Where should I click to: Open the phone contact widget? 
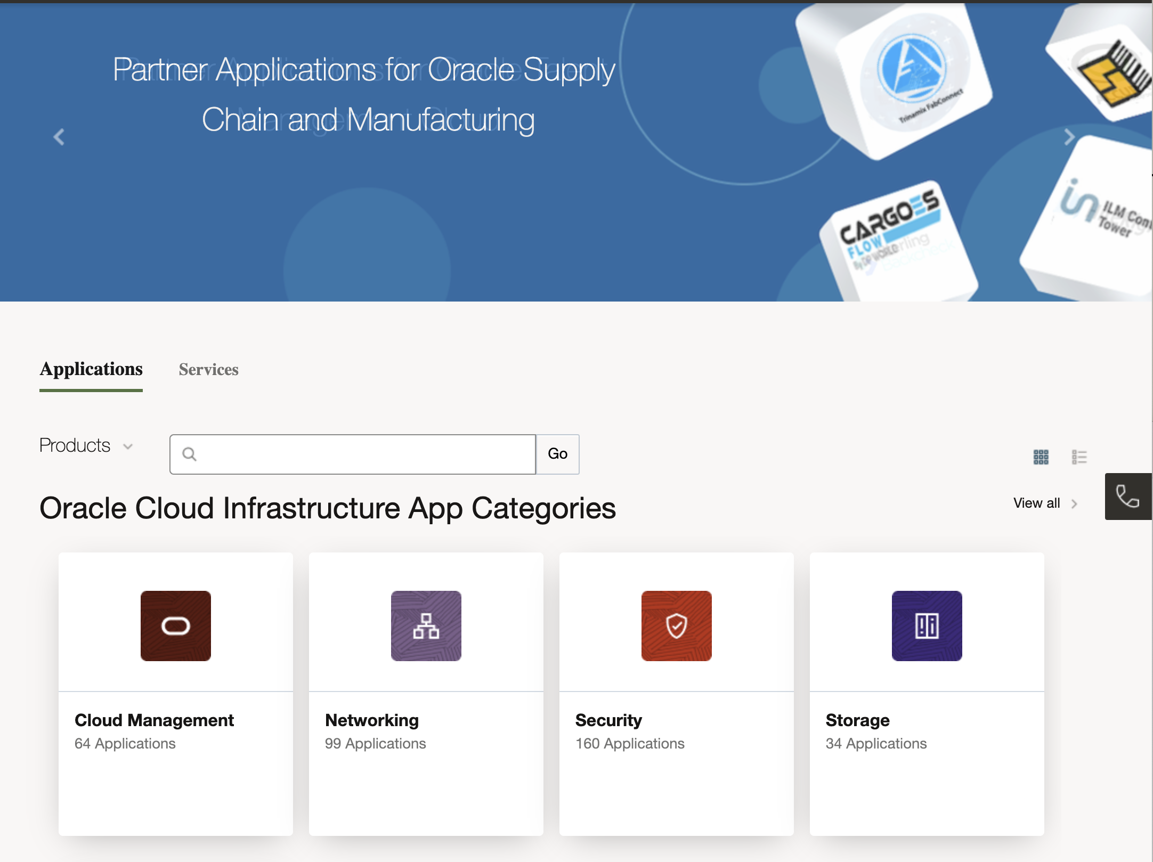pos(1128,497)
